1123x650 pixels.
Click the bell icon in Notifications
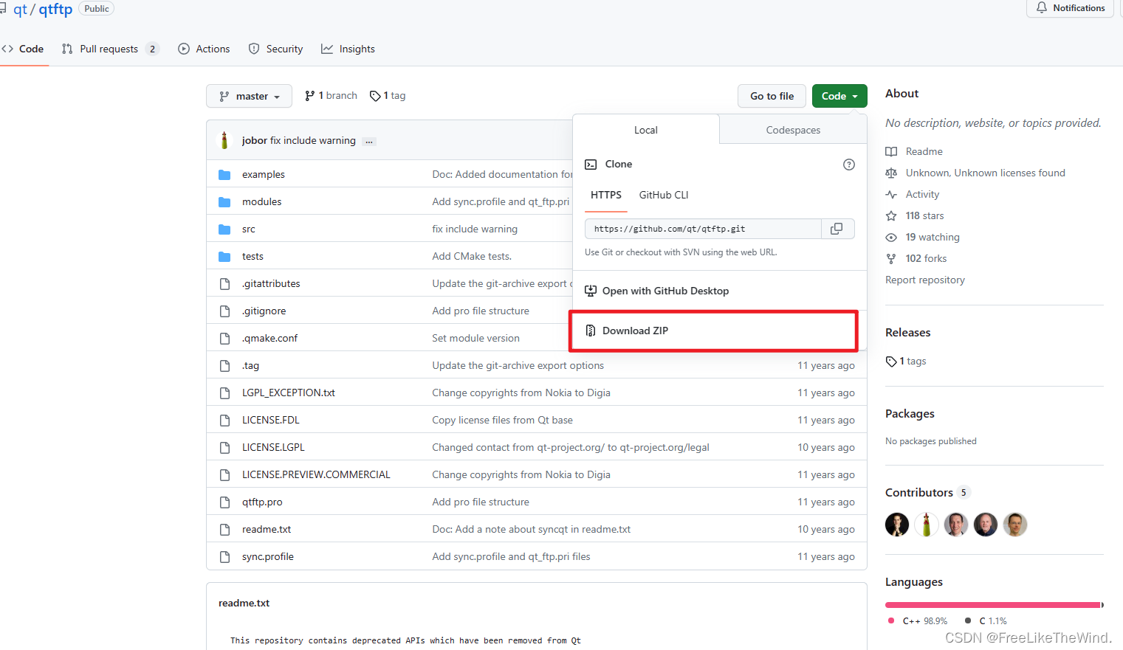[1042, 8]
